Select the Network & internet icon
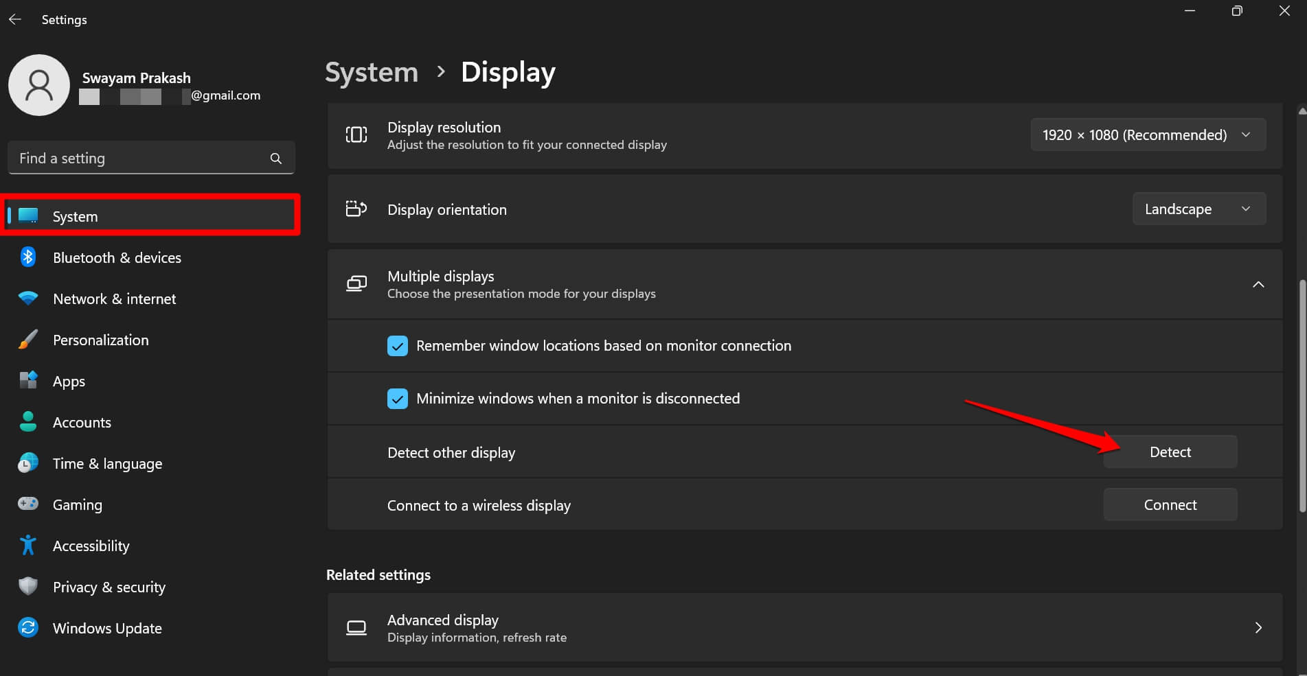Screen dimensions: 1307x676 click(x=27, y=299)
